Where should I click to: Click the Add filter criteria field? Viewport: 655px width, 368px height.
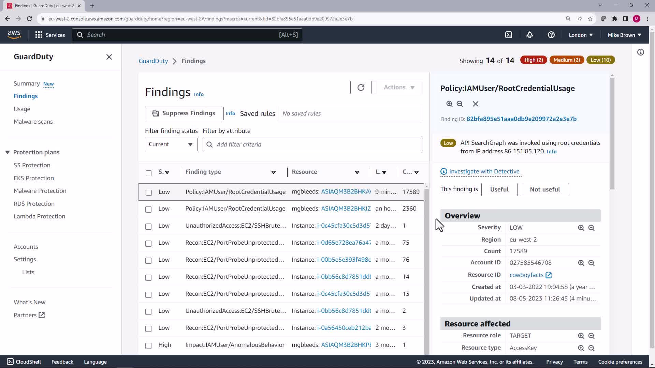coord(312,144)
